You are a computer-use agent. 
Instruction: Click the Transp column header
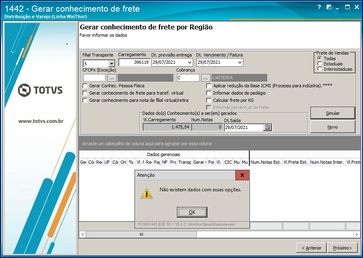point(185,162)
